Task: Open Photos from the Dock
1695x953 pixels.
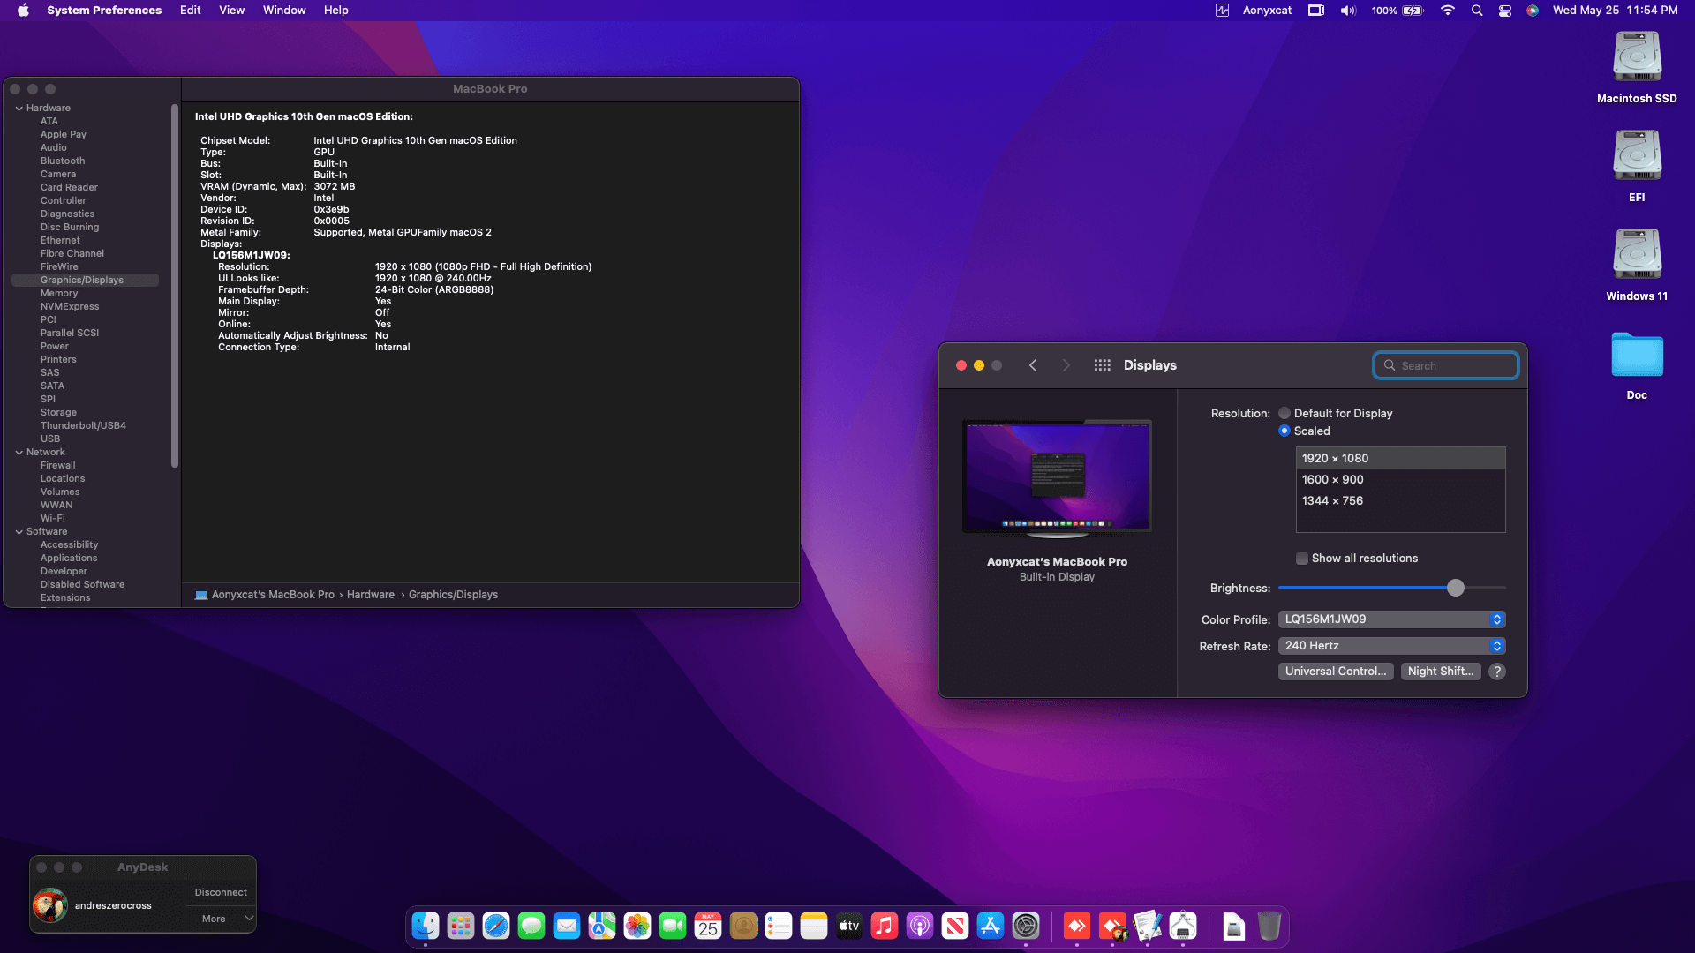Action: coord(637,926)
